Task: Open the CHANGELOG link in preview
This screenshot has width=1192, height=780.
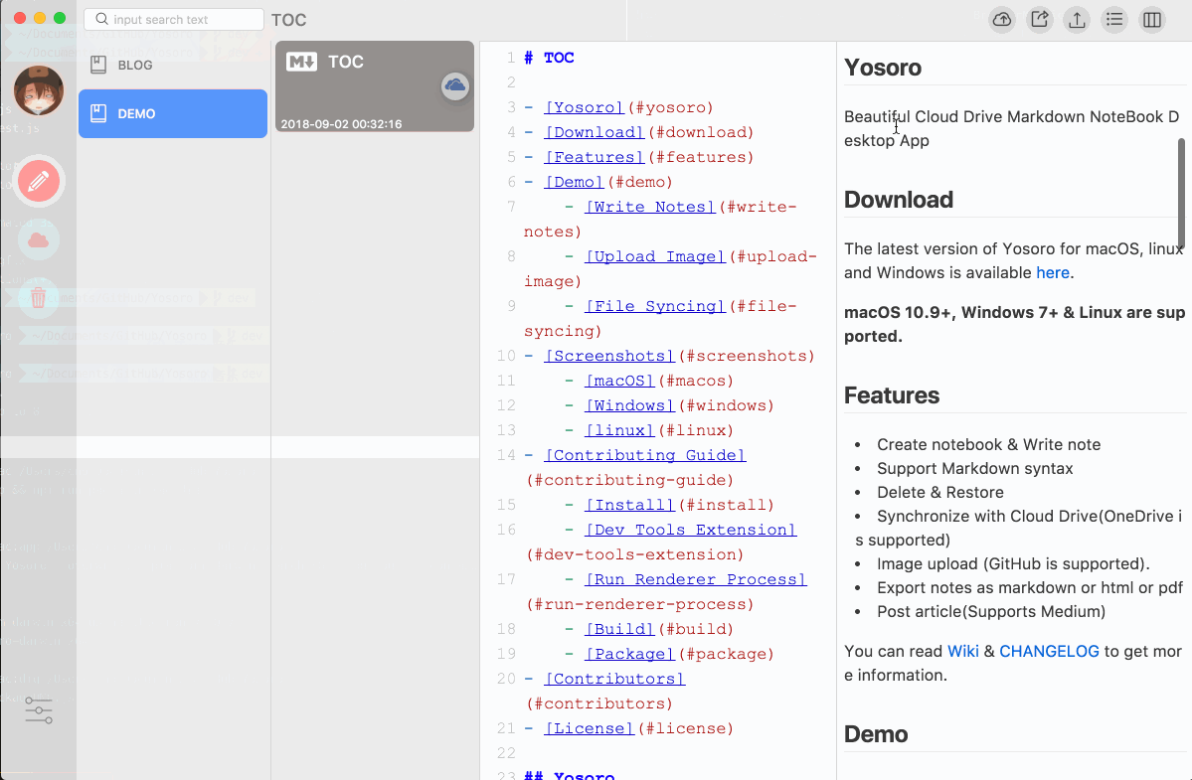Action: tap(1048, 651)
